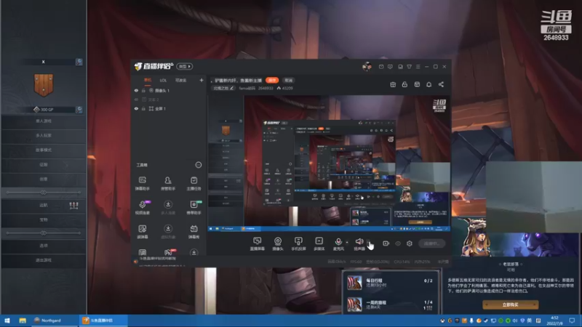The width and height of the screenshot is (582, 327).
Task: Click the orange 保存 save button
Action: click(272, 80)
